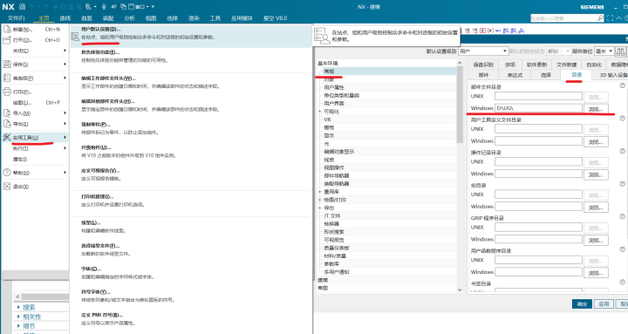Click 浏览 next to the D:\UG\ Windows field
This screenshot has width=628, height=334.
(596, 109)
